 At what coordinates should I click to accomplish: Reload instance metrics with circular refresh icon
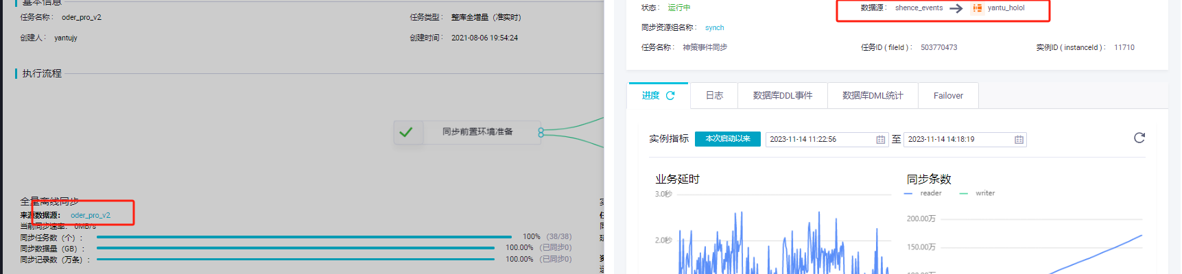[1139, 138]
